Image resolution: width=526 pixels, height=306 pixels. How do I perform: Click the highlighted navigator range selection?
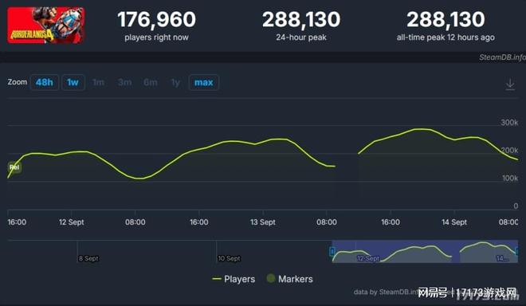pyautogui.click(x=425, y=251)
